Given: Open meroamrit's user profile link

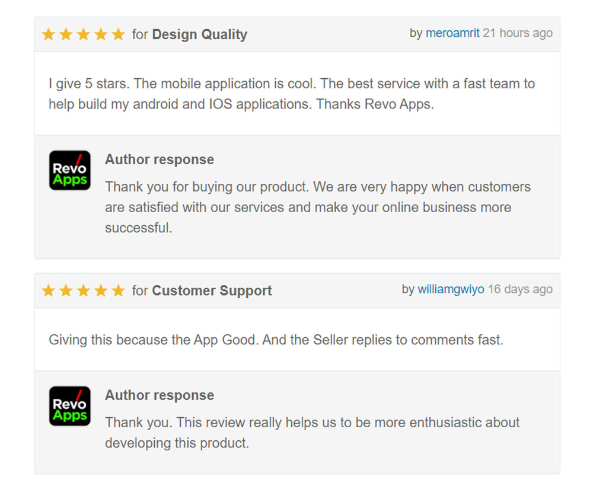Looking at the screenshot, I should click(x=452, y=33).
